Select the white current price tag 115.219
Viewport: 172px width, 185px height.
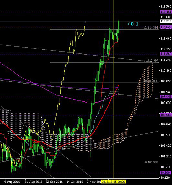coord(166,21)
